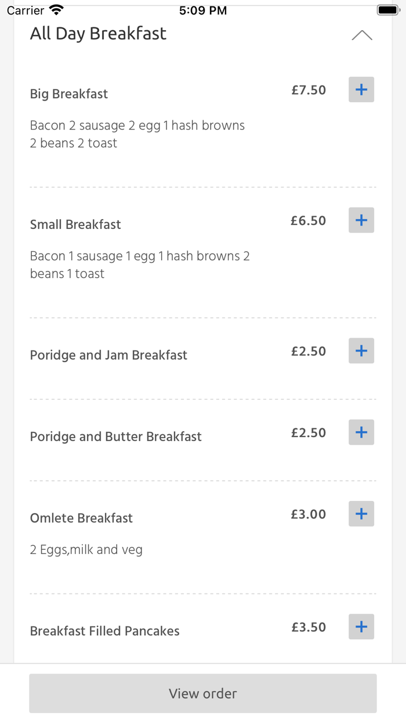
Task: Tap plus next to Poridge and Jam Breakfast
Action: point(361,351)
